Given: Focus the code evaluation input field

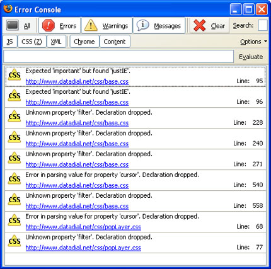Looking at the screenshot, I should click(118, 57).
